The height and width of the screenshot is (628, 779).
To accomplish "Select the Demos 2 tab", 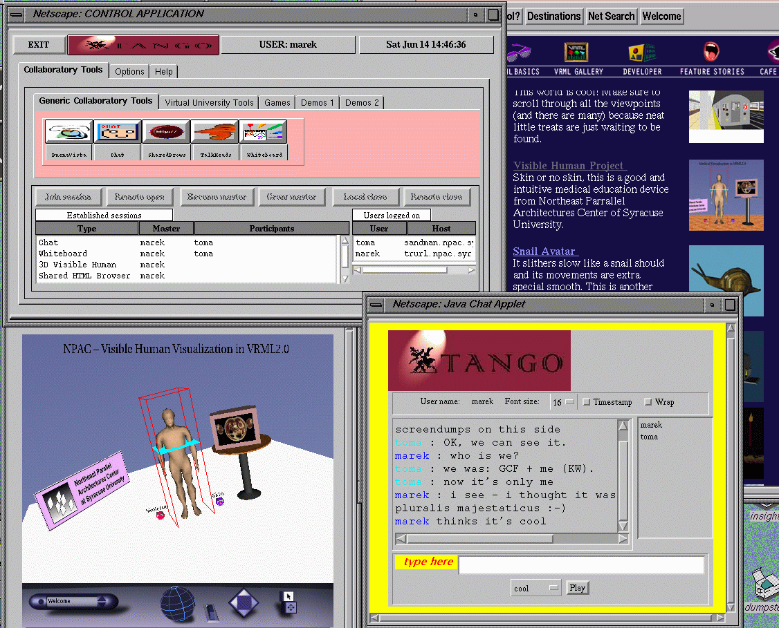I will [x=362, y=103].
